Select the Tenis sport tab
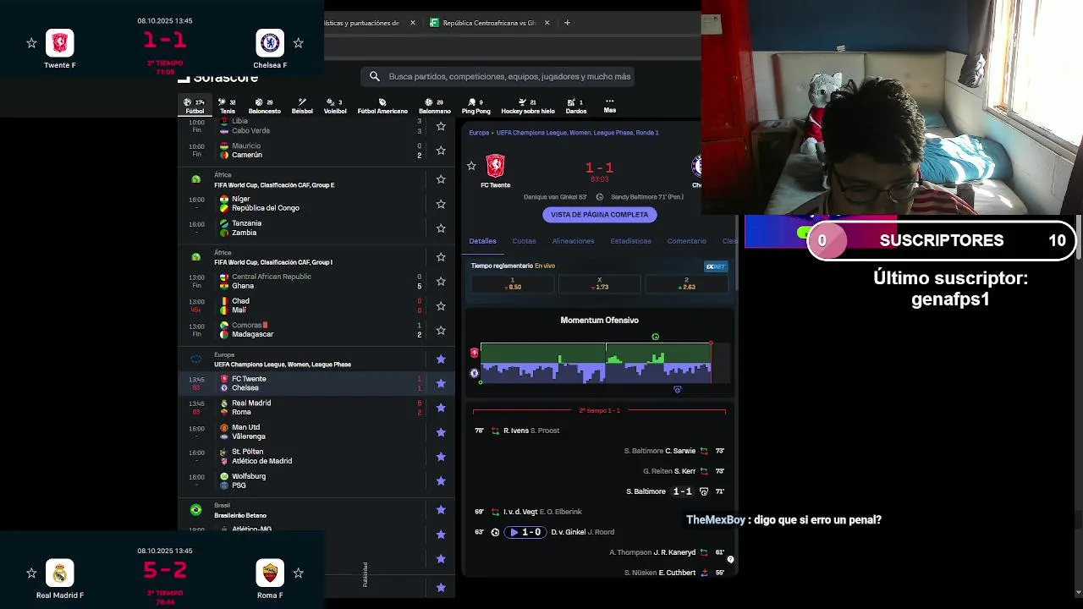1083x609 pixels. point(228,106)
